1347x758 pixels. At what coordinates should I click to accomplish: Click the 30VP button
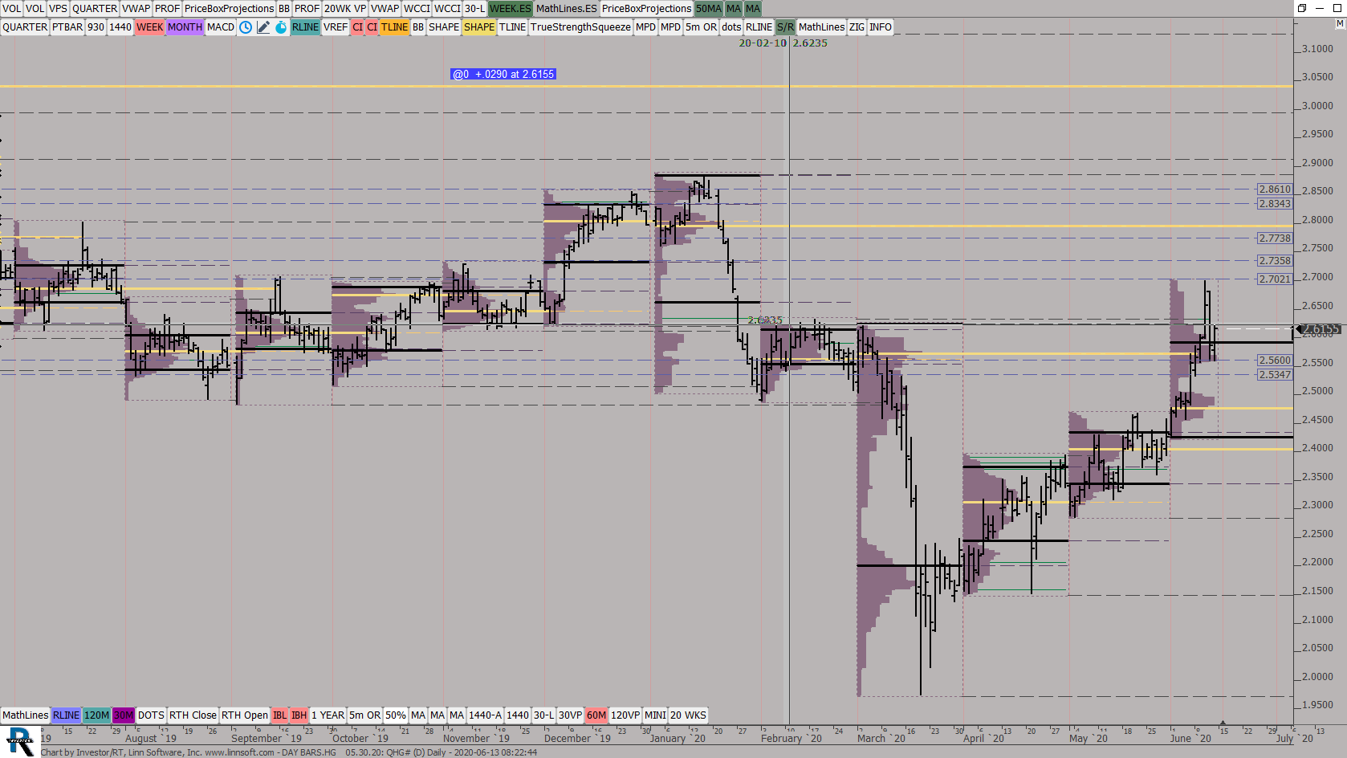pos(570,715)
